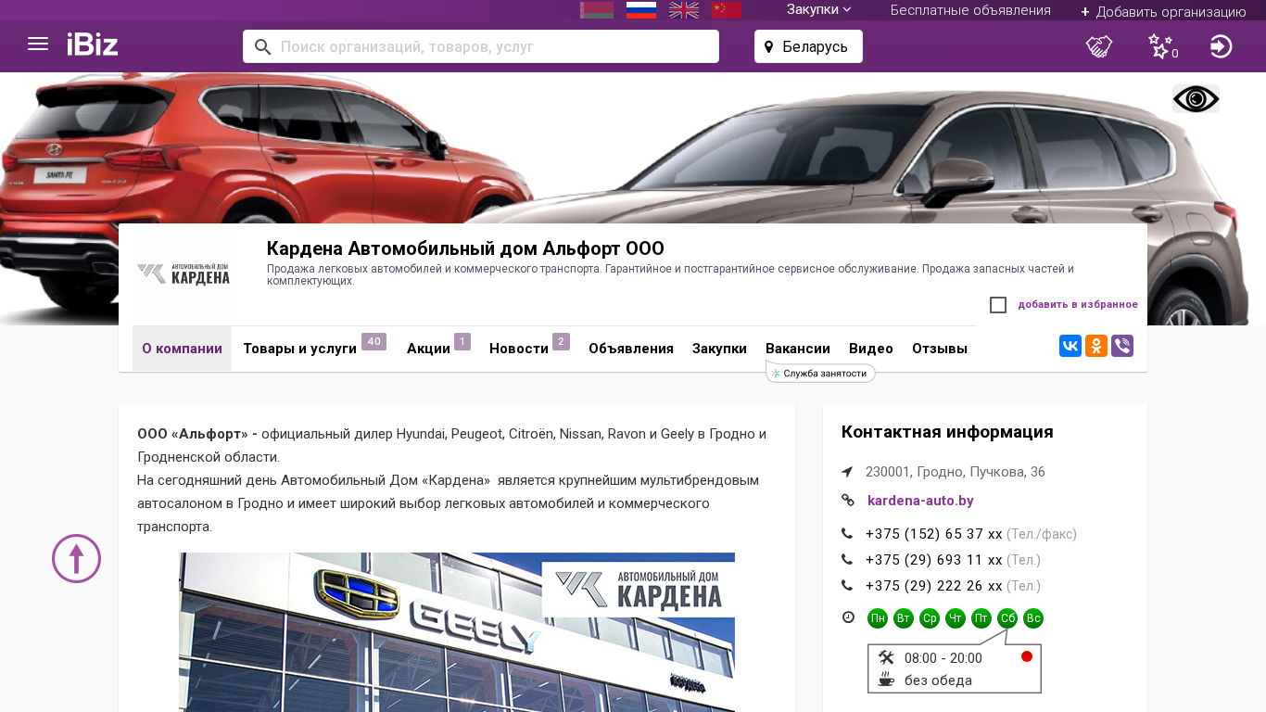Open Бесплатные объявления link
Screen dimensions: 1266x712
970,10
